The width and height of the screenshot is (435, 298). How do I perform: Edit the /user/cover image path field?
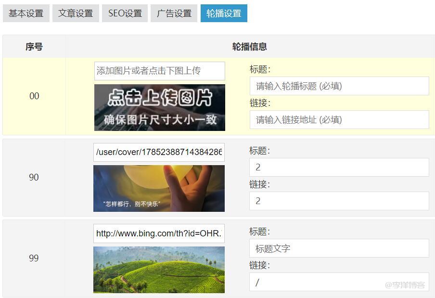[159, 152]
